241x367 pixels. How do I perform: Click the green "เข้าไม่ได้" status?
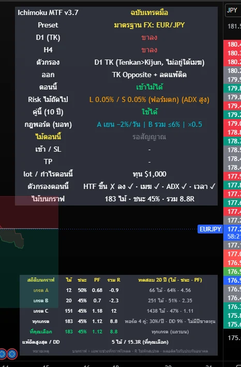click(x=149, y=87)
